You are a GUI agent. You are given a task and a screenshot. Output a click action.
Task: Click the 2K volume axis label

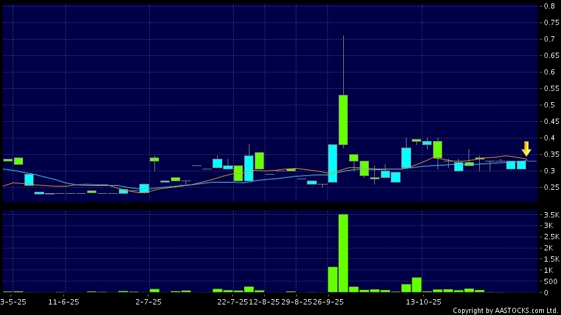click(x=549, y=248)
